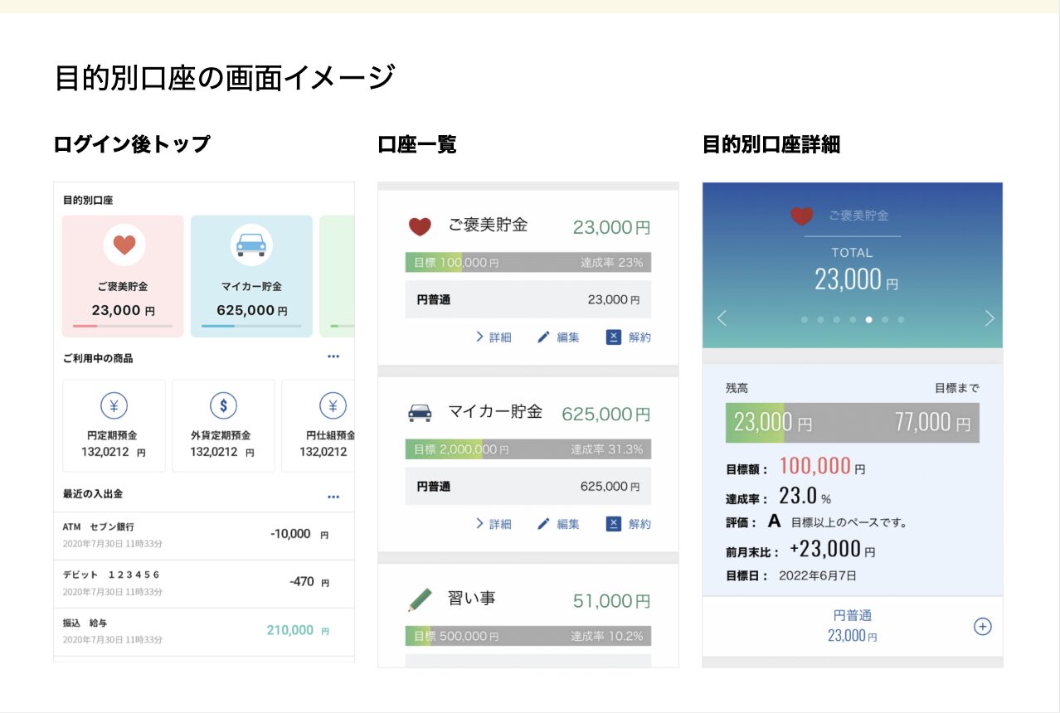Viewport: 1060px width, 713px height.
Task: Select the yen icon for 円定期預金
Action: 114,406
